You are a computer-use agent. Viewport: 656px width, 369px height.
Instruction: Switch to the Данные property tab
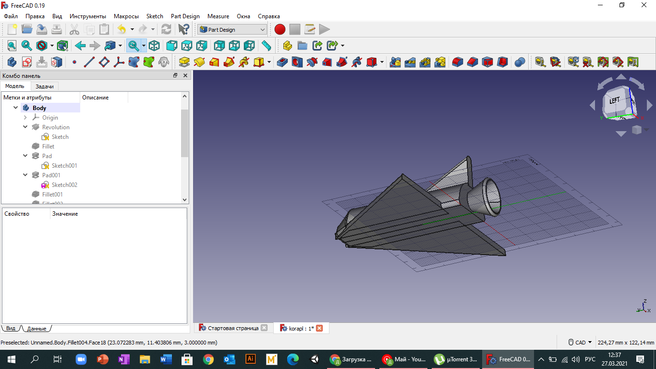tap(36, 329)
